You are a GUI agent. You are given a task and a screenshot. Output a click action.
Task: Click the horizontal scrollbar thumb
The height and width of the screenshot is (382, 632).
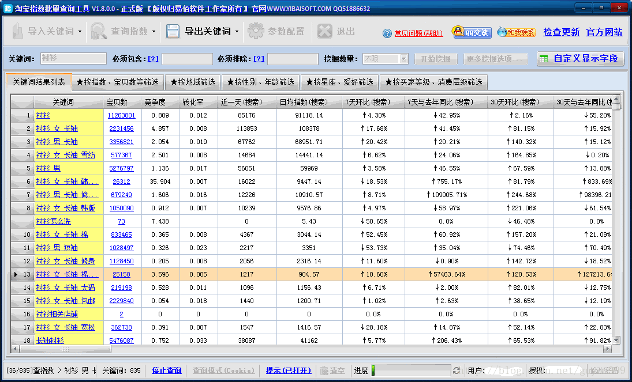click(x=65, y=349)
